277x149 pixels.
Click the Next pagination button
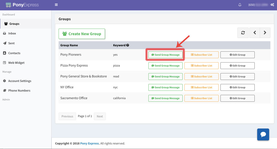coord(100,116)
